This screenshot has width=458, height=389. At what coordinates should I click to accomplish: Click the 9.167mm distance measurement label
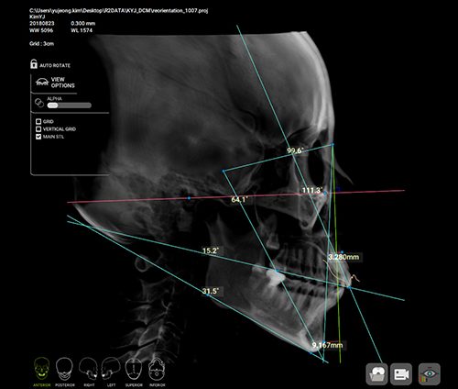pyautogui.click(x=327, y=345)
